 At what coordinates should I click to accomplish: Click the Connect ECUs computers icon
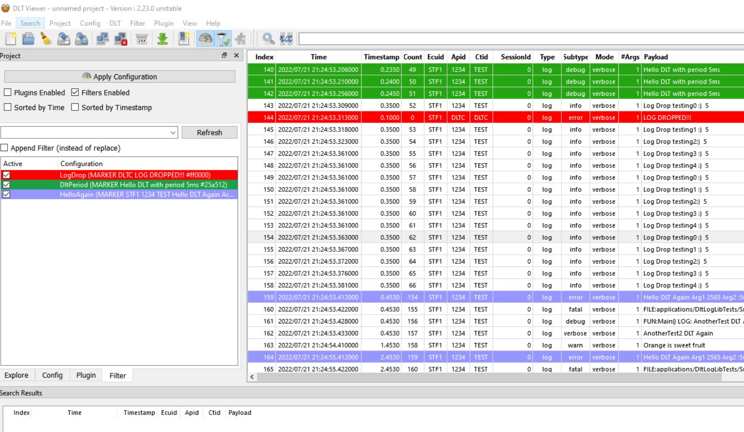(102, 39)
